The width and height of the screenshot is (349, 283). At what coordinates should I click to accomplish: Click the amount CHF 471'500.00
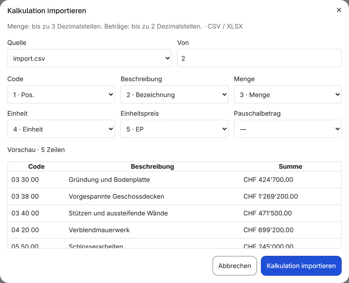pos(268,213)
